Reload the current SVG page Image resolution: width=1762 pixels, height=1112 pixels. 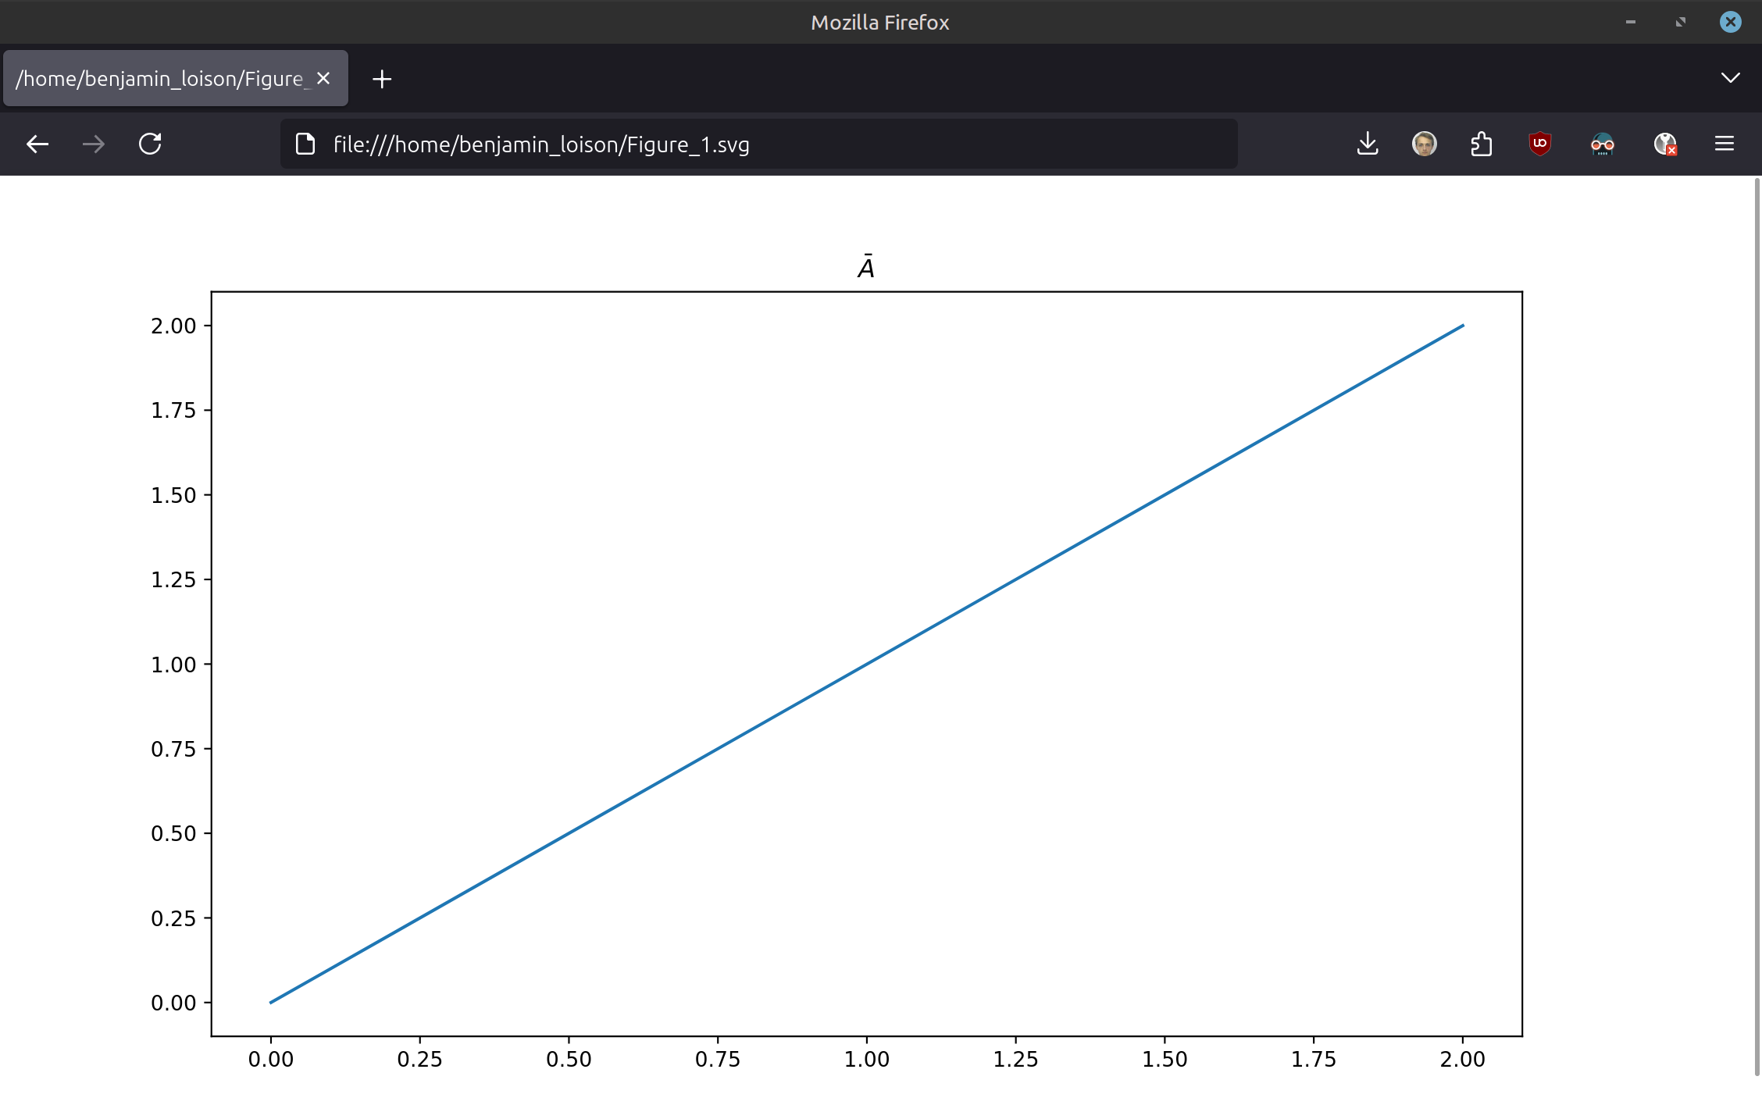click(x=150, y=144)
